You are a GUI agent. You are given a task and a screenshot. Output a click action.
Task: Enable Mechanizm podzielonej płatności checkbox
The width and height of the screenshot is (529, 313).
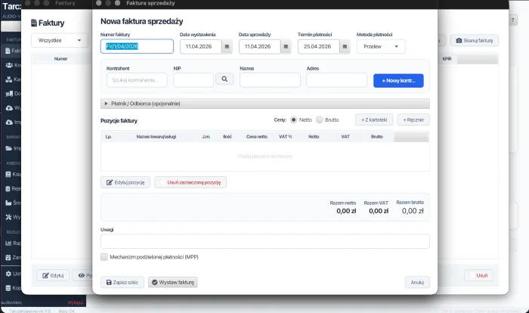coord(104,257)
